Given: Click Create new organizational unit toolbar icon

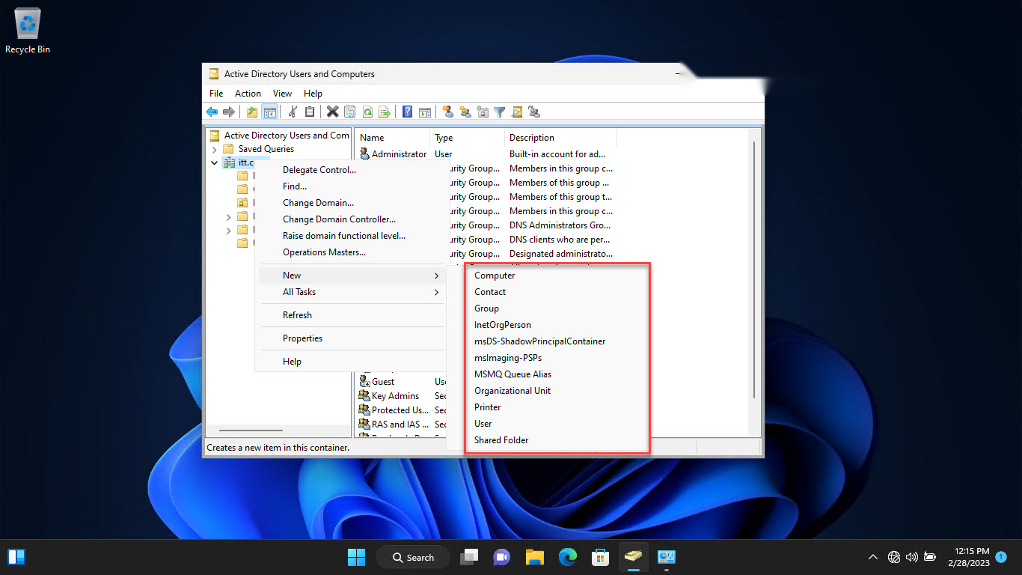Looking at the screenshot, I should pos(483,112).
